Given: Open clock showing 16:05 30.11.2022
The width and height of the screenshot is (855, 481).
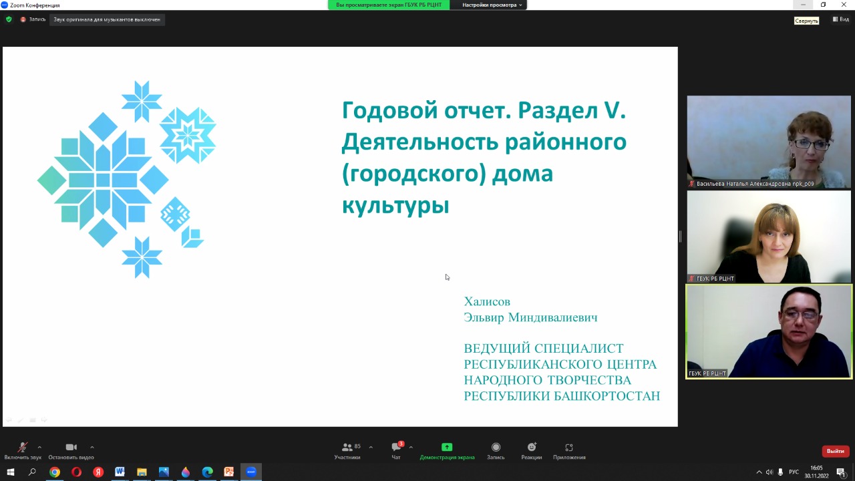Looking at the screenshot, I should click(x=816, y=472).
